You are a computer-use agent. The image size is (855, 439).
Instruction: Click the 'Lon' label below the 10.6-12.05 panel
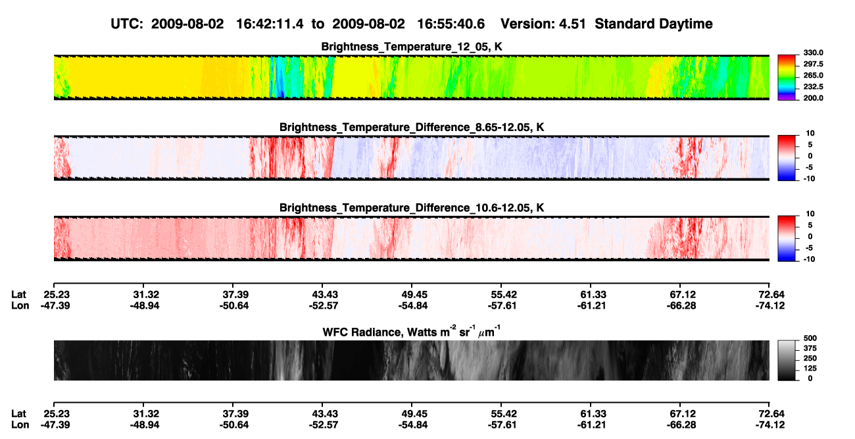pos(20,305)
